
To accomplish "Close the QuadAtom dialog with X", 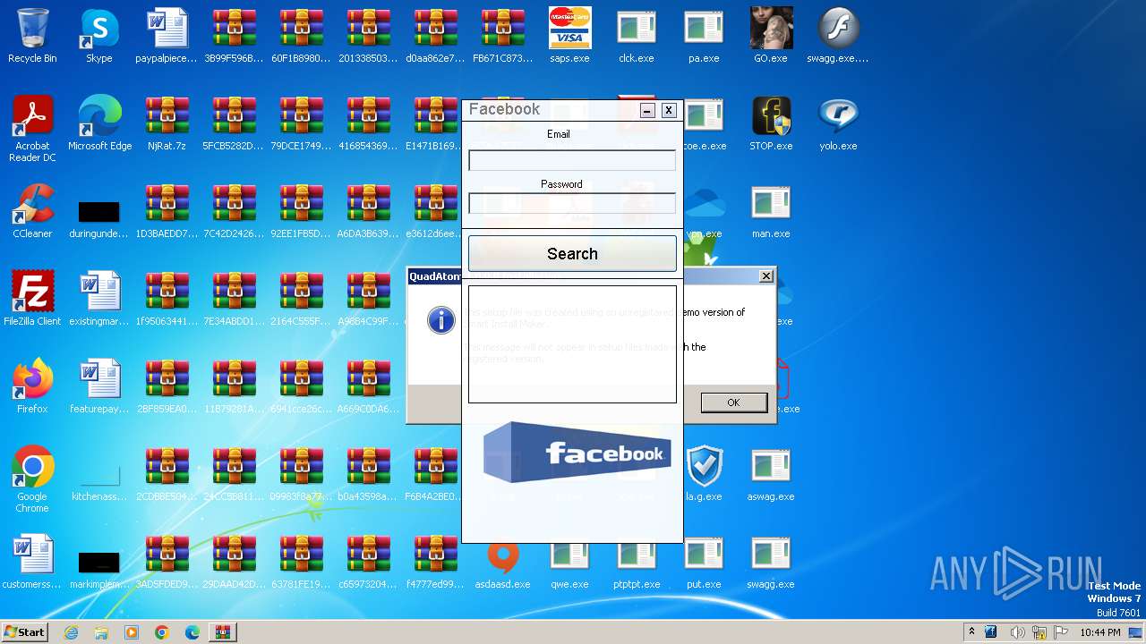I will (x=766, y=276).
